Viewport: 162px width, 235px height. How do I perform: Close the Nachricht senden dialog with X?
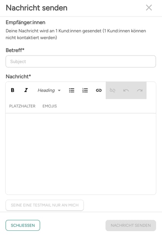point(149,8)
